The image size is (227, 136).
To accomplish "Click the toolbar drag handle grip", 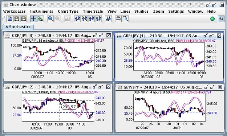I will click(x=4, y=19).
